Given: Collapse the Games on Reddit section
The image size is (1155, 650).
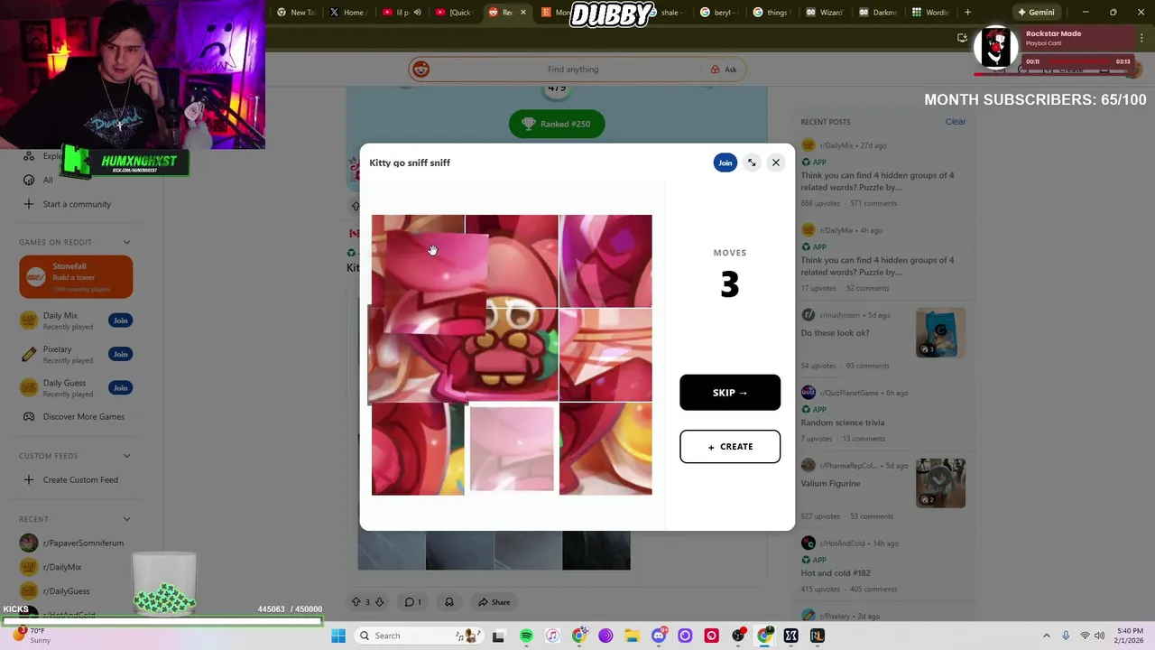Looking at the screenshot, I should tap(126, 242).
